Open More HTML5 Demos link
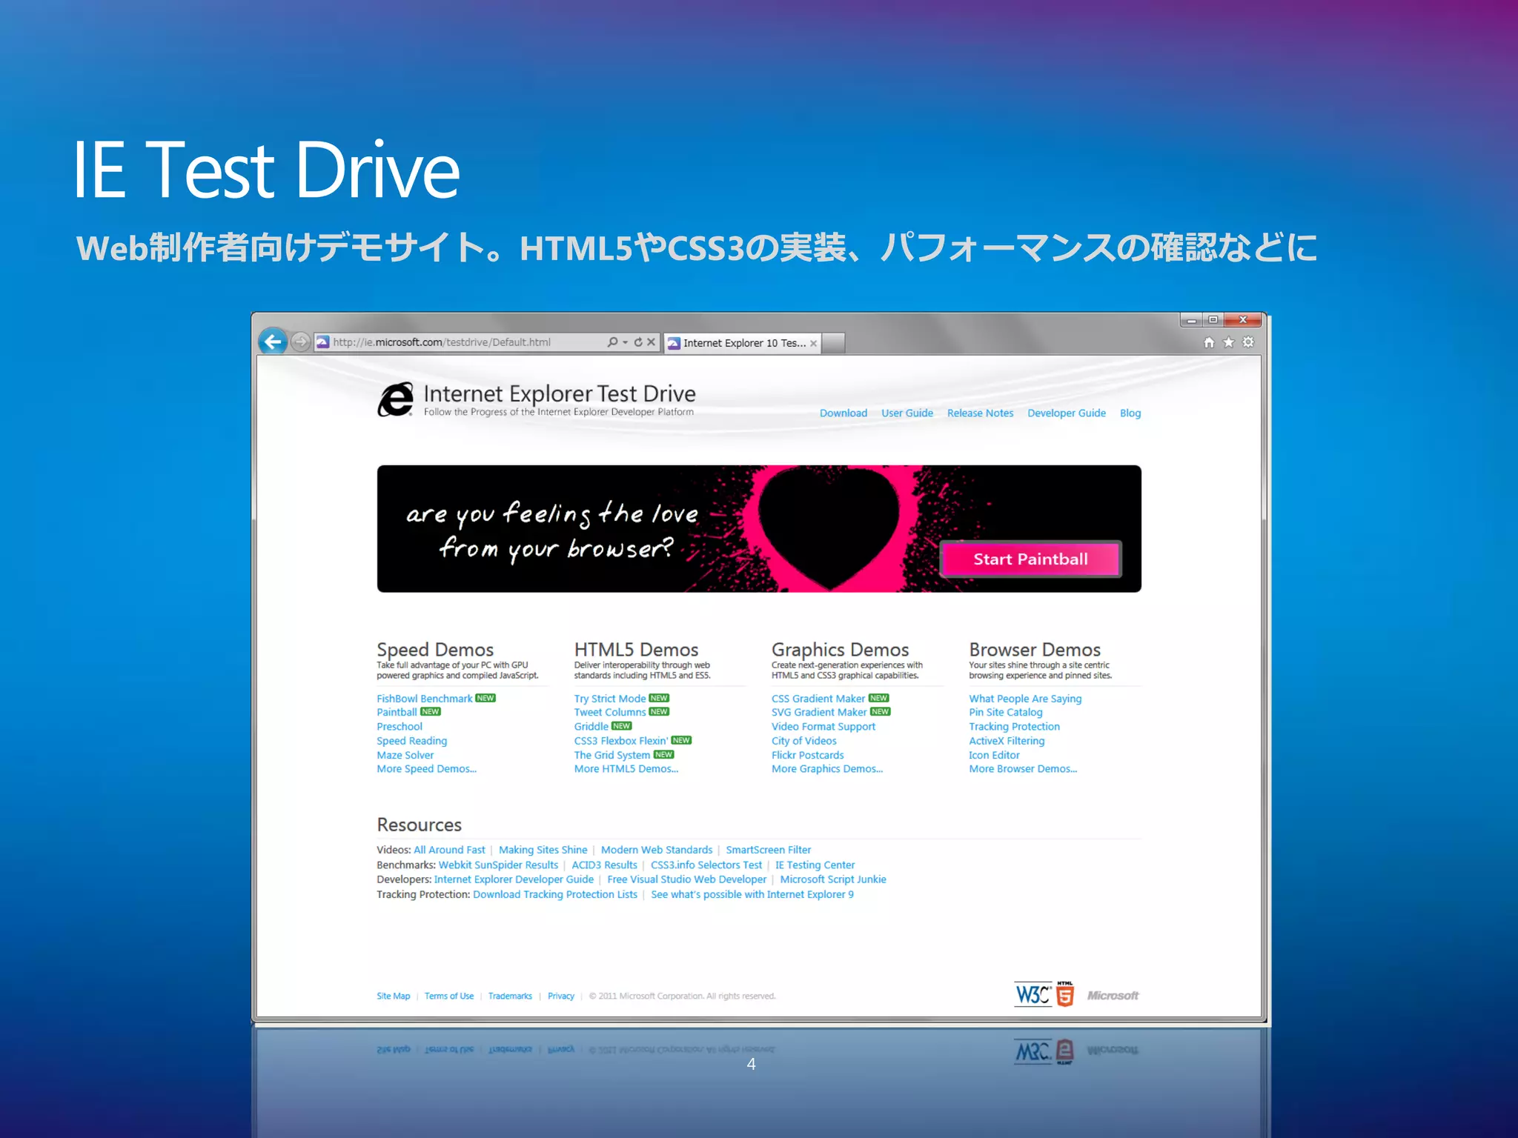This screenshot has width=1518, height=1138. [626, 769]
